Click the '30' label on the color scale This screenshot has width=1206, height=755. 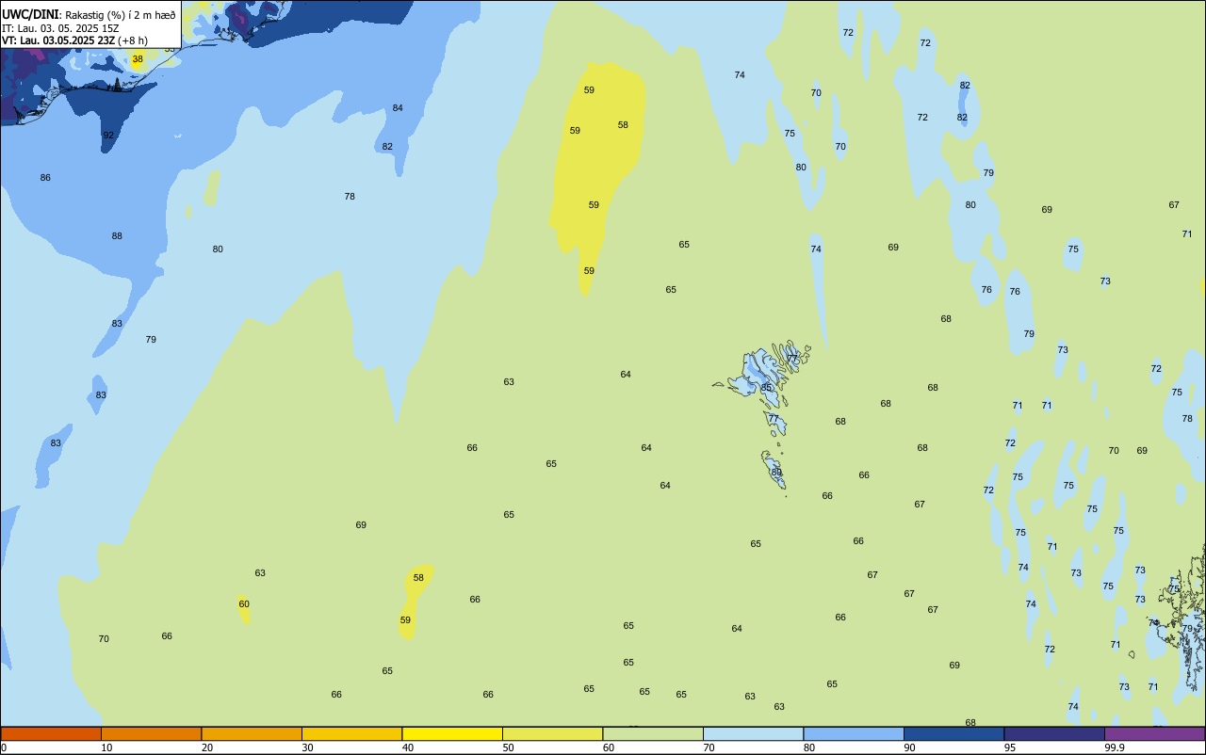pyautogui.click(x=307, y=747)
